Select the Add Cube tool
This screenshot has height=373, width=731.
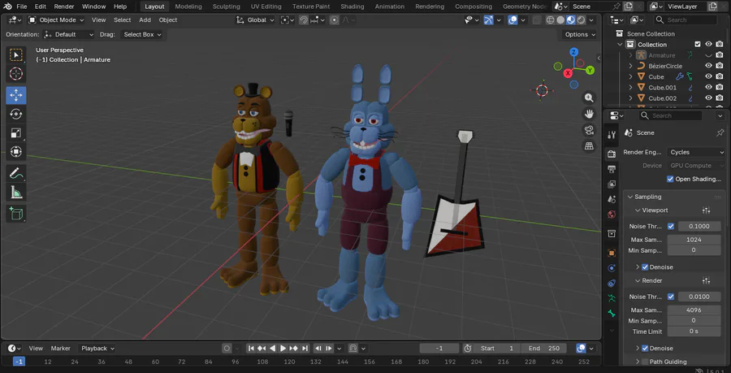pos(16,214)
